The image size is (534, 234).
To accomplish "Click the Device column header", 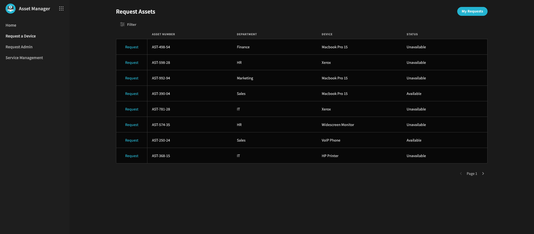I will 327,34.
